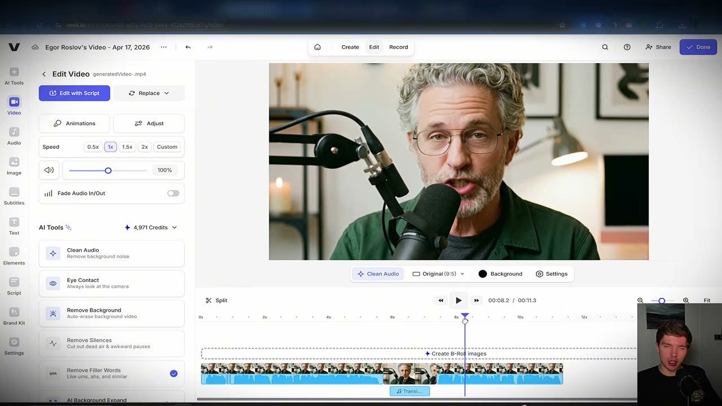Undo the last action
722x406 pixels.
coord(188,47)
